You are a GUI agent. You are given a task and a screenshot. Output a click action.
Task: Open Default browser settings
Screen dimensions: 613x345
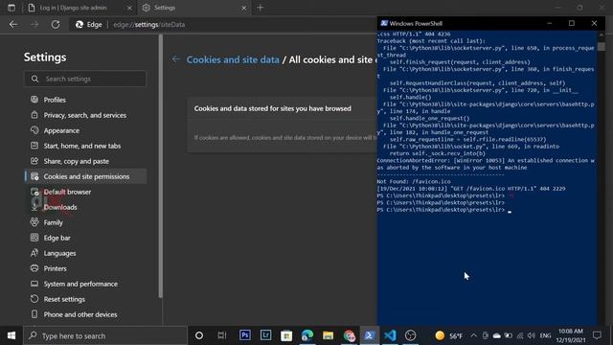(x=67, y=192)
